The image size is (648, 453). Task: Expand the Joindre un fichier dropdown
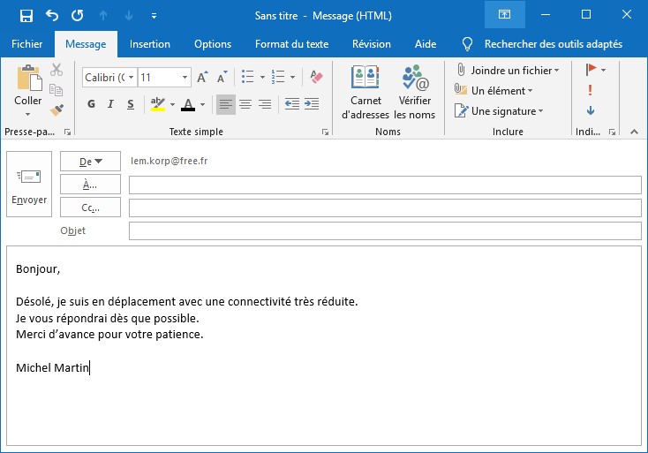557,71
